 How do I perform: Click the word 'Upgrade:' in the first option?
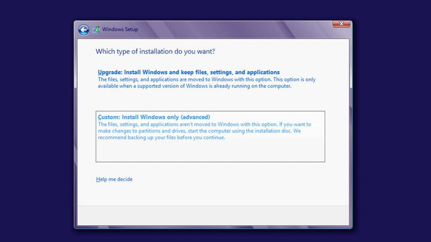[x=110, y=72]
